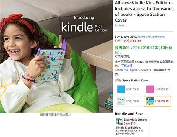Screen dimensions: 177x137
Task: Choose the Space Station cover thumbnail
Action: click(x=150, y=101)
